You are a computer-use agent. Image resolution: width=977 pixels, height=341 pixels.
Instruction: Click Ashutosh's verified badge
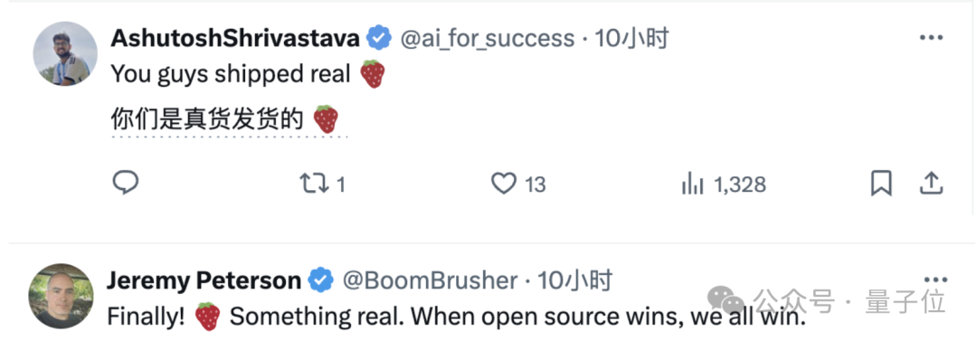378,39
